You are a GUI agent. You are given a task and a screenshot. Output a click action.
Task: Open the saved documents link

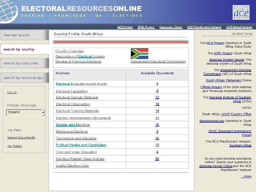point(21,138)
